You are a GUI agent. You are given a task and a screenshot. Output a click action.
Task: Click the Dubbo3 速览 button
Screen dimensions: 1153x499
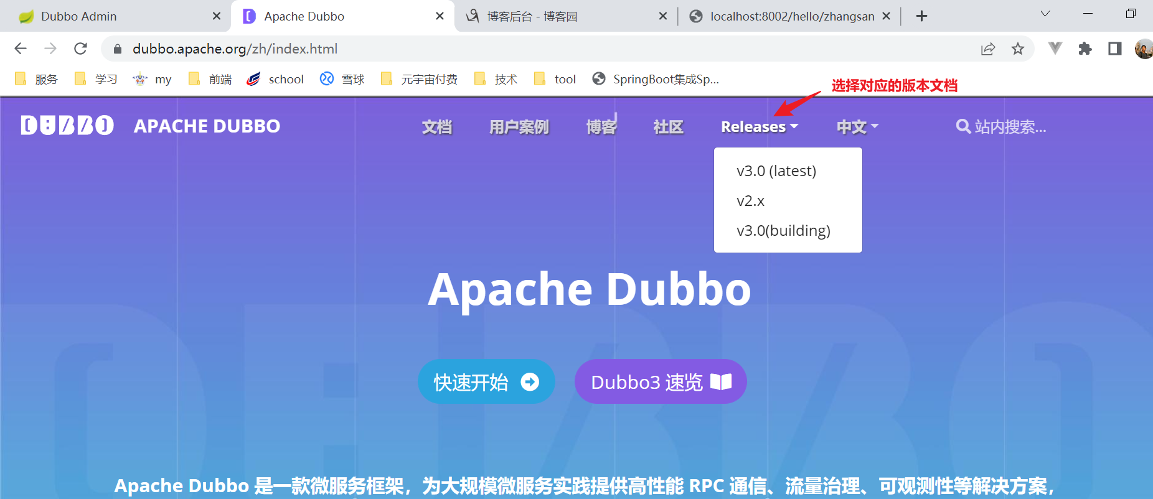click(661, 381)
